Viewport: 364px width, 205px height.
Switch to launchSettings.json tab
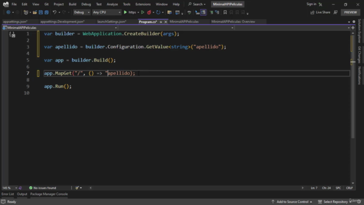(x=112, y=22)
